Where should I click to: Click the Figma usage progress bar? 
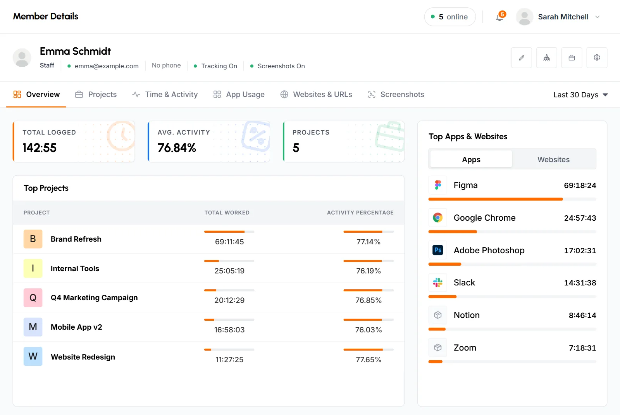[x=512, y=199]
